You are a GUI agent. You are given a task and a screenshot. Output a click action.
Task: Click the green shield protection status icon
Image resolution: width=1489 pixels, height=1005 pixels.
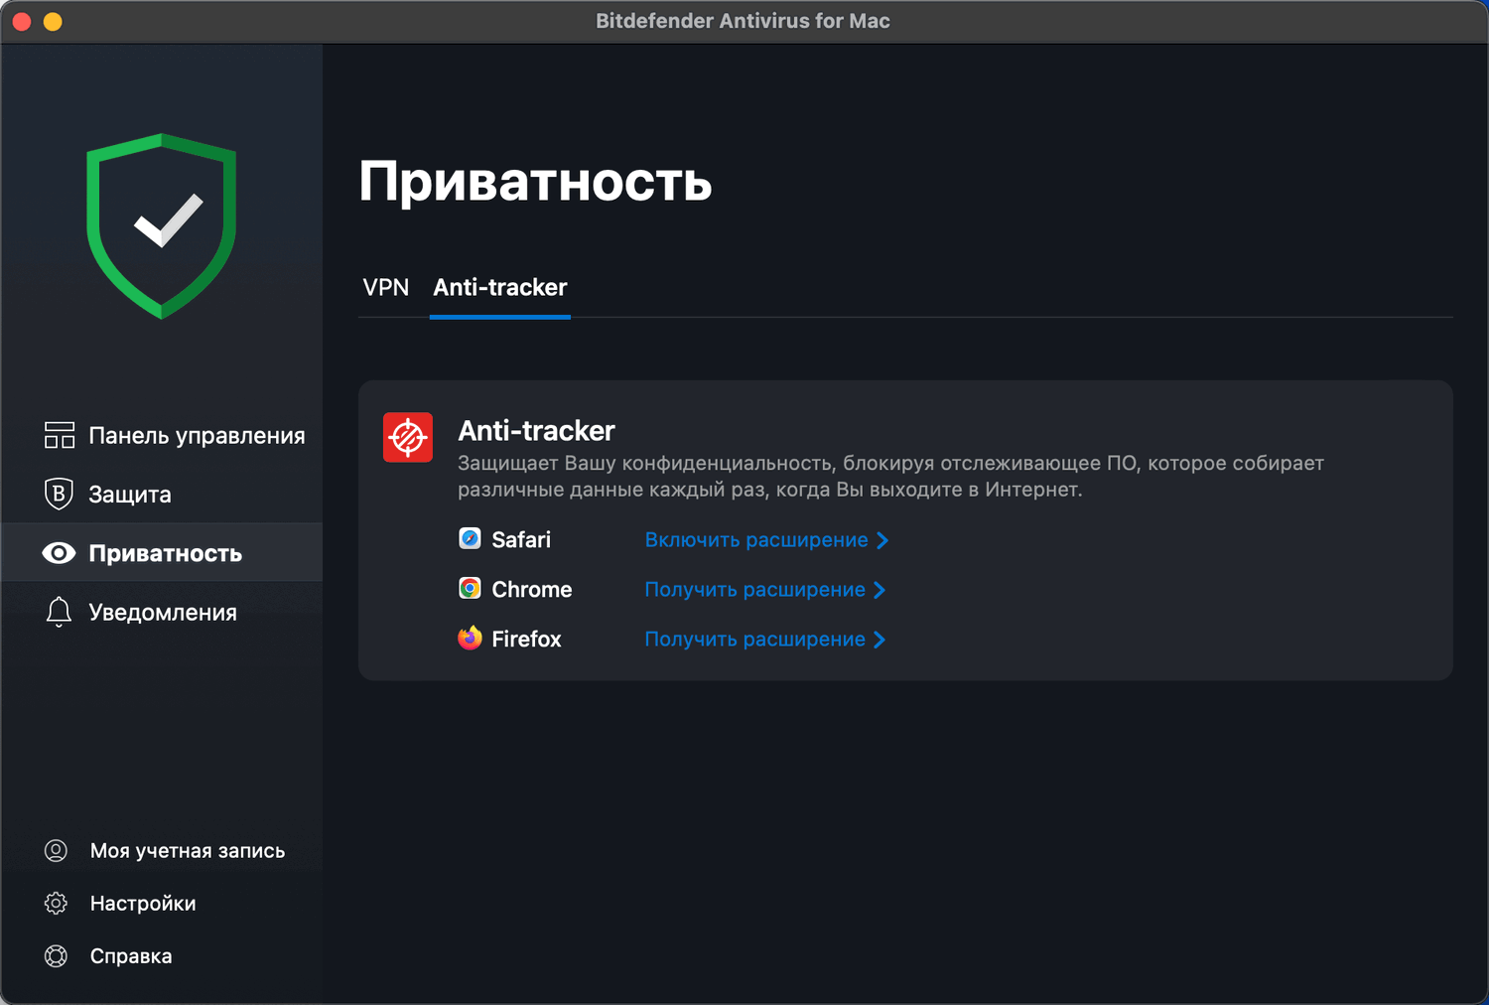tap(162, 225)
